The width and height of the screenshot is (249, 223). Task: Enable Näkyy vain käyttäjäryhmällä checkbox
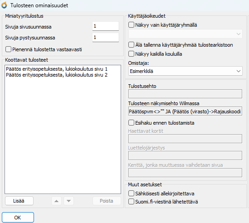pyautogui.click(x=131, y=25)
